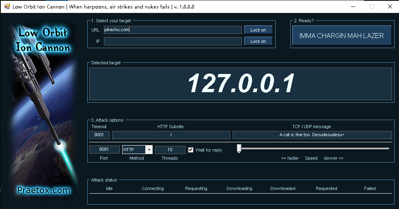Screen dimensions: 399x209
Task: Click the 'Wait for reply' label text
Action: [x=209, y=150]
